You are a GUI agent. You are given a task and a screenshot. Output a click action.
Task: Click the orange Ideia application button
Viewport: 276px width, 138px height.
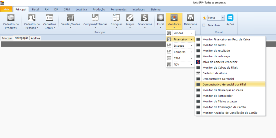click(x=6, y=9)
